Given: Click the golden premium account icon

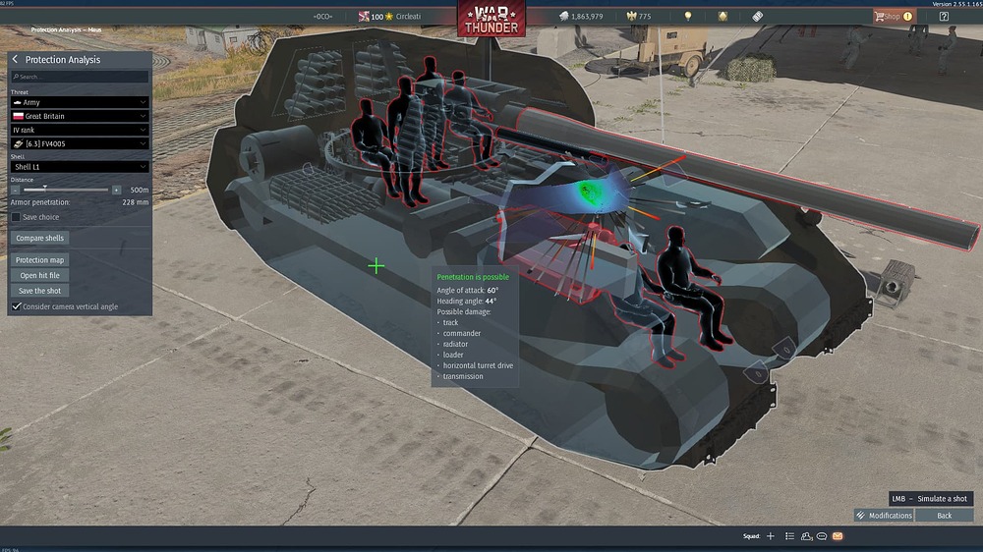Looking at the screenshot, I should point(723,17).
